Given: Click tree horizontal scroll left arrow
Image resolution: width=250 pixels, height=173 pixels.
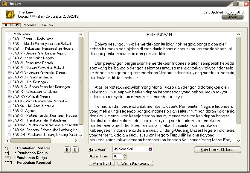Looking at the screenshot, I should click(x=7, y=141).
